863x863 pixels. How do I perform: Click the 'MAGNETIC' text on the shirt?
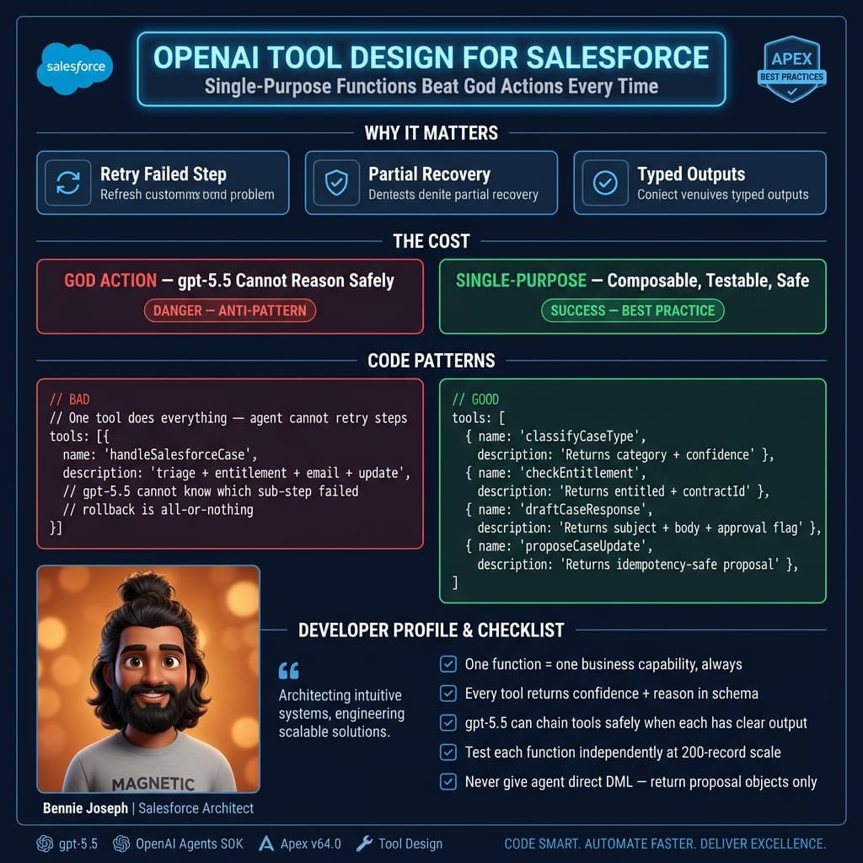pos(153,783)
